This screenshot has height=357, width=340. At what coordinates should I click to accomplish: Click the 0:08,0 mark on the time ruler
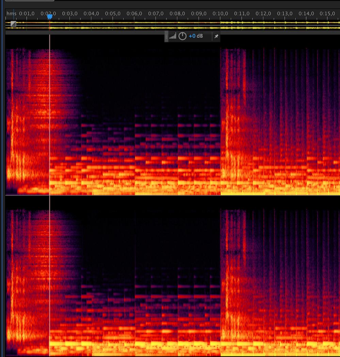coord(177,14)
